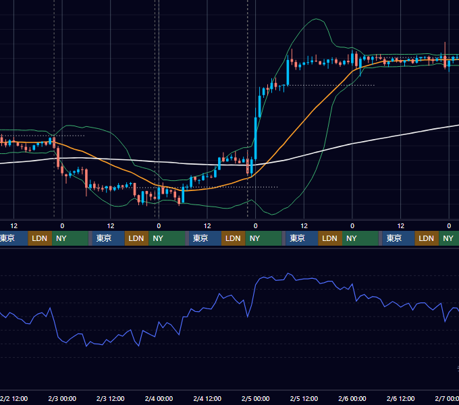Click the 2/6 12:00 date label
The height and width of the screenshot is (405, 459).
[x=400, y=398]
